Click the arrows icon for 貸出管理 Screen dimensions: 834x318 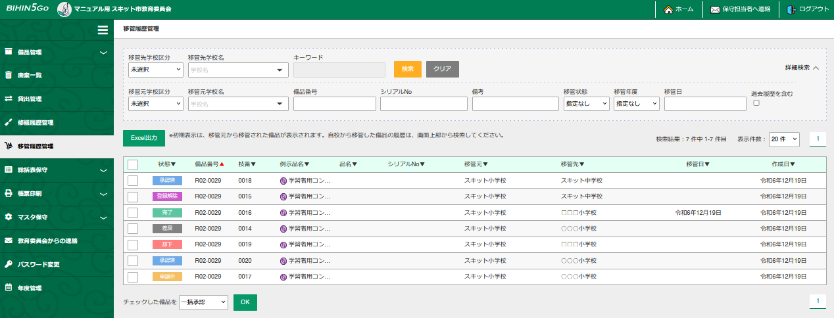[x=9, y=99]
